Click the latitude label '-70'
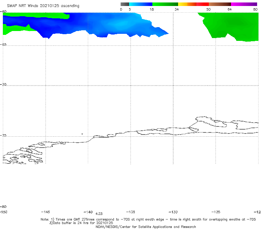 3,85
